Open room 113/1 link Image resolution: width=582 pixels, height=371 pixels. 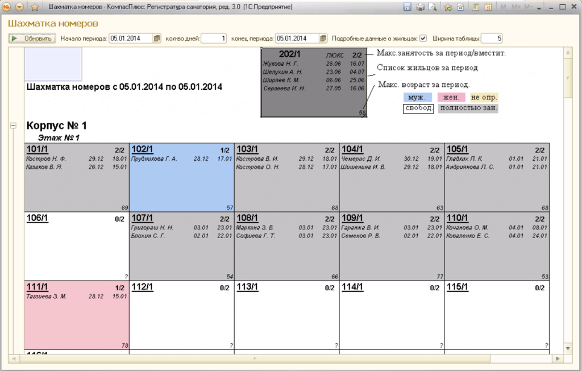pos(247,287)
